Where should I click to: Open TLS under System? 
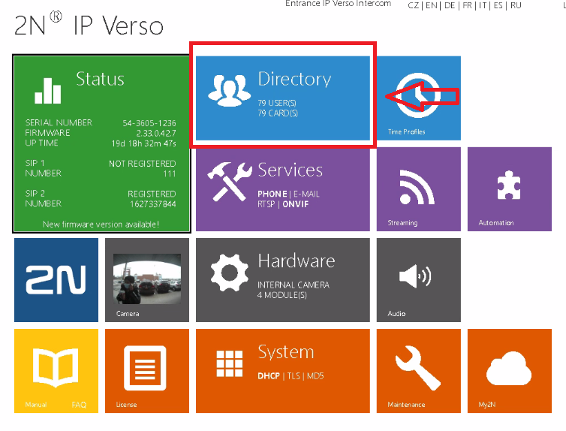tap(294, 376)
